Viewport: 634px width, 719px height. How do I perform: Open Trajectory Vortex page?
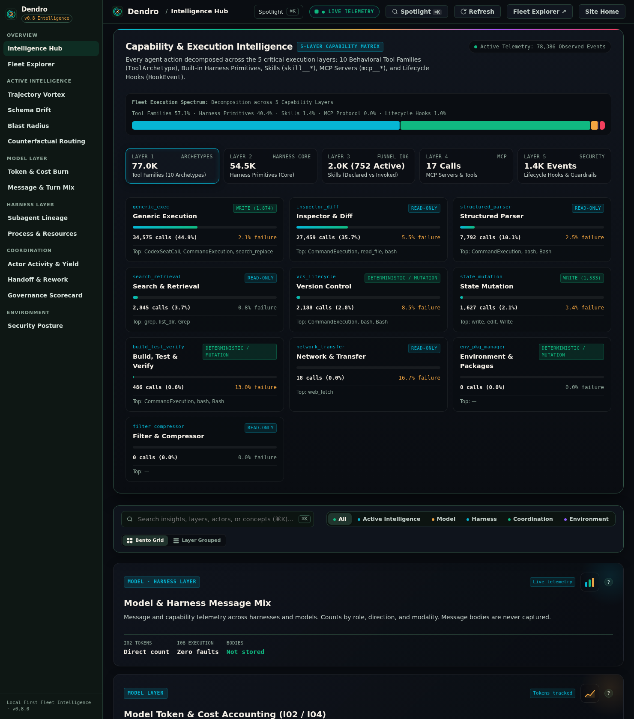click(51, 95)
